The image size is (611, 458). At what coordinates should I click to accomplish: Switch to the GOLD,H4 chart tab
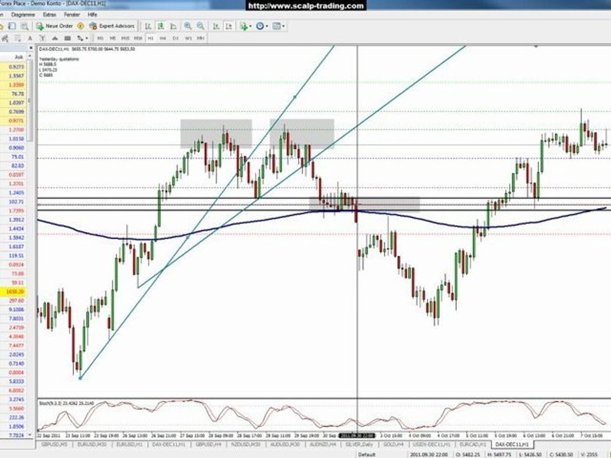click(393, 445)
